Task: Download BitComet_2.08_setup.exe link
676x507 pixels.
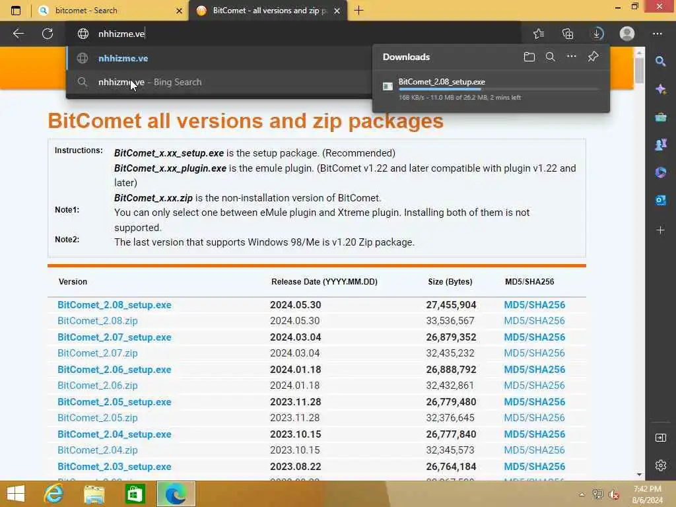Action: [114, 305]
